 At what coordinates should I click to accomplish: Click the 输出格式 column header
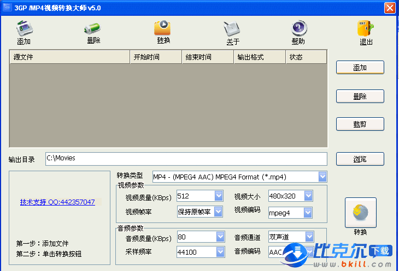click(260, 57)
